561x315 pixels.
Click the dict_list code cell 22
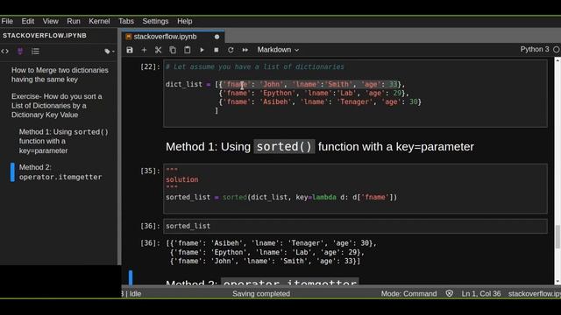(355, 94)
